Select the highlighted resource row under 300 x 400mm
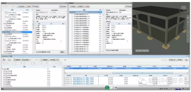 click(x=17, y=32)
